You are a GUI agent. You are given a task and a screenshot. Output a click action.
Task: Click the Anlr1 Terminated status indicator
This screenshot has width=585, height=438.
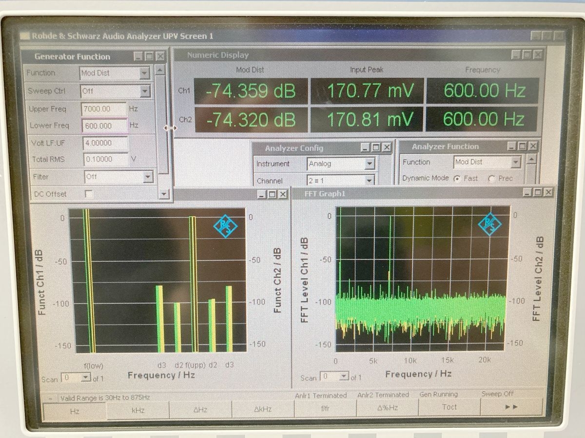(x=321, y=395)
